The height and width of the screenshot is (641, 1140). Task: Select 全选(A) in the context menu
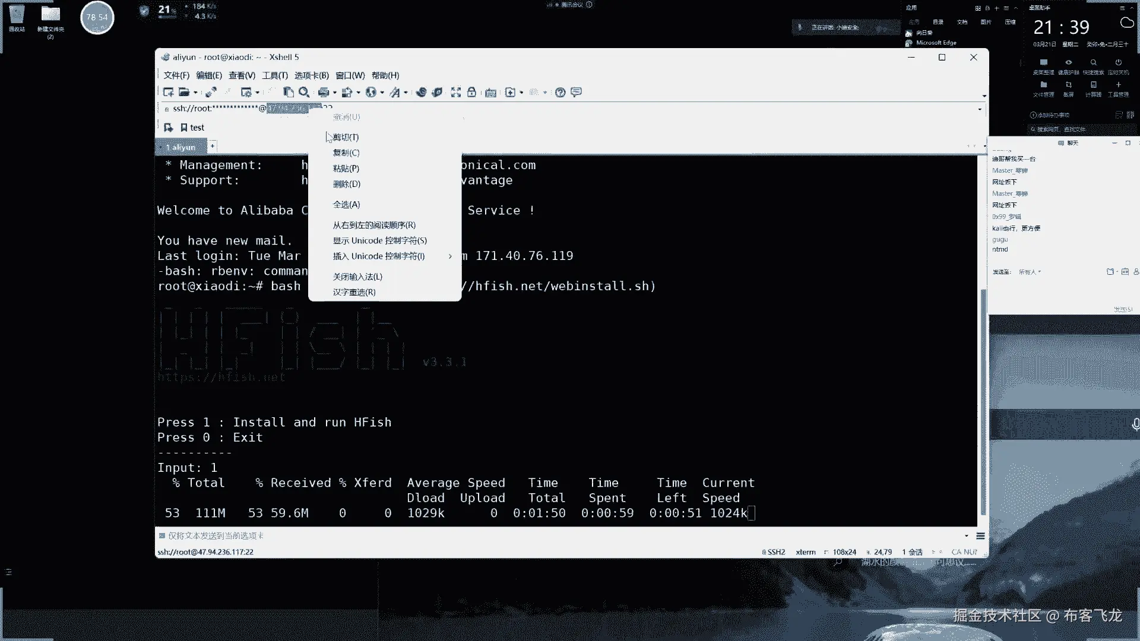(346, 204)
